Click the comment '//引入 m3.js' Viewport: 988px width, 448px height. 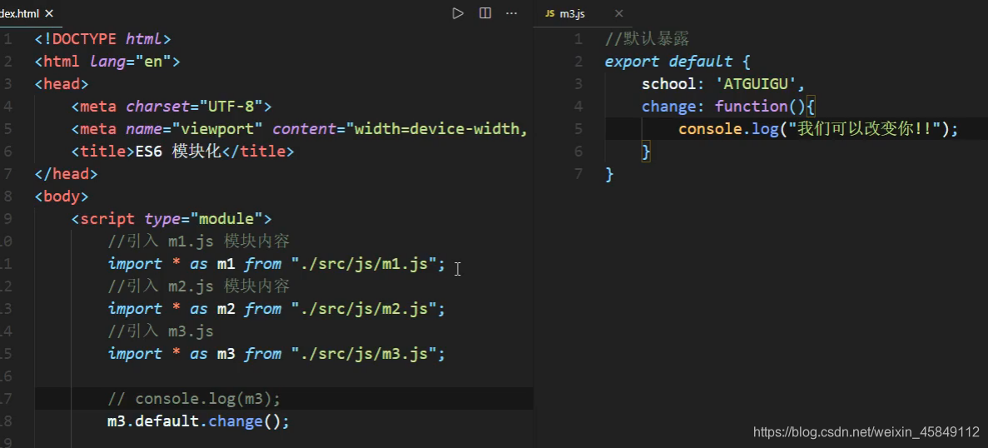pos(161,331)
